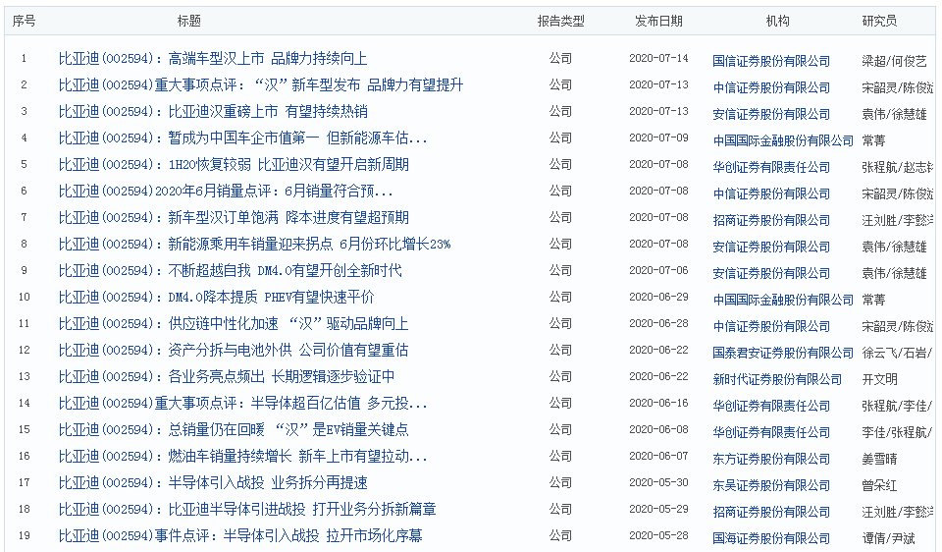This screenshot has width=942, height=552.
Task: Click 国泰君安证券股份有限公司 in row 12
Action: click(x=783, y=352)
